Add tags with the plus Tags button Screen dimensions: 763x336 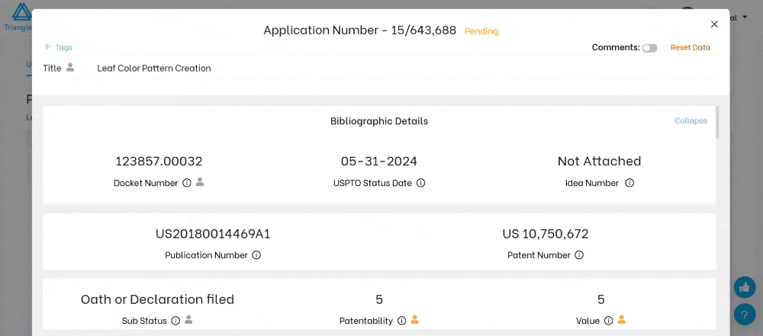[58, 47]
